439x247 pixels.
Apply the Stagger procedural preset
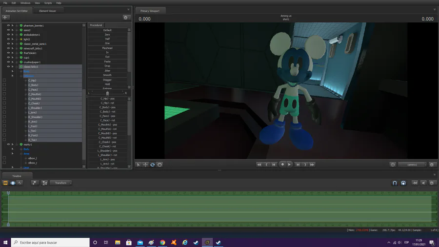click(x=107, y=80)
